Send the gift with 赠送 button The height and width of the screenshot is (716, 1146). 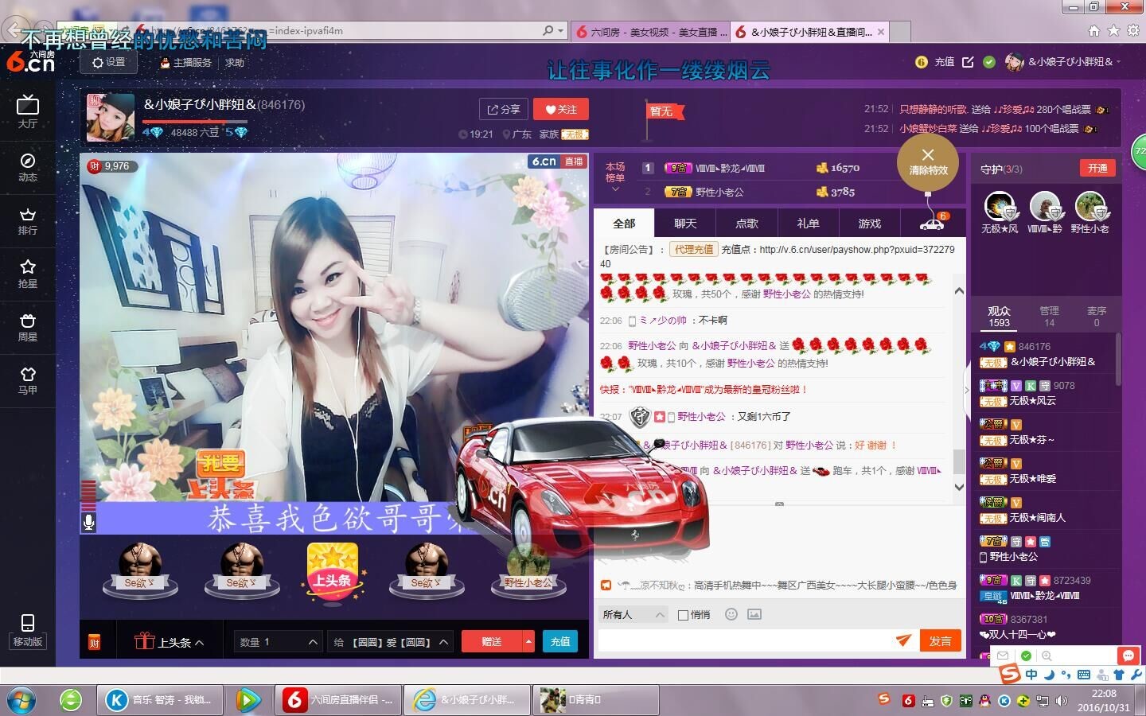point(491,641)
